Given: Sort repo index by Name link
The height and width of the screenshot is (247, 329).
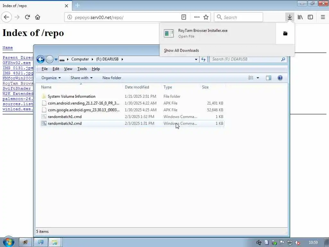Looking at the screenshot, I should (x=8, y=48).
